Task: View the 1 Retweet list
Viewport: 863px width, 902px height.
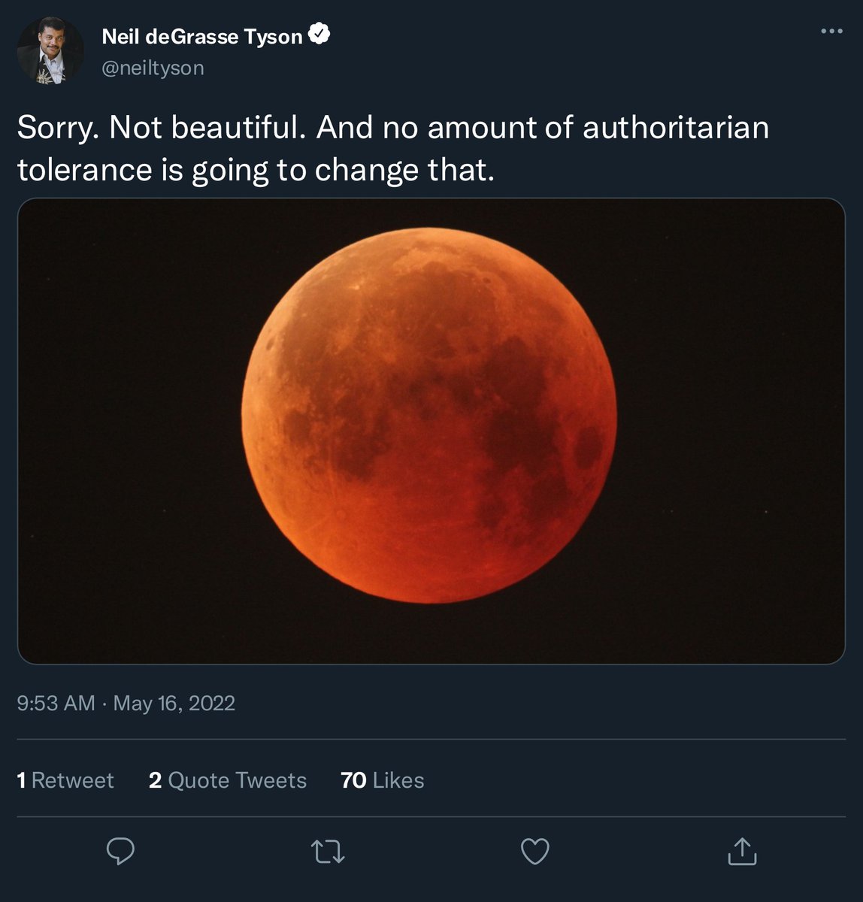Action: [65, 780]
